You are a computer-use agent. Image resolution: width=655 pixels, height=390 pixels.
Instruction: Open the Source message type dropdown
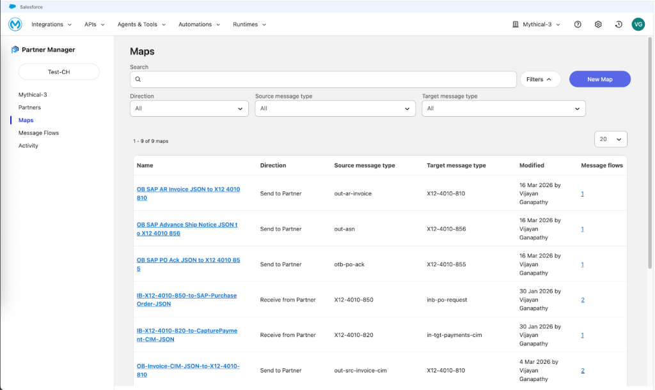point(335,109)
